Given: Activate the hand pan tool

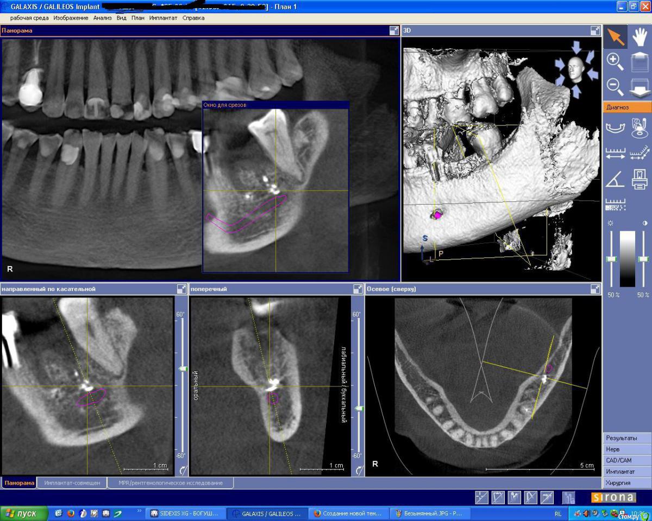Looking at the screenshot, I should (x=640, y=37).
